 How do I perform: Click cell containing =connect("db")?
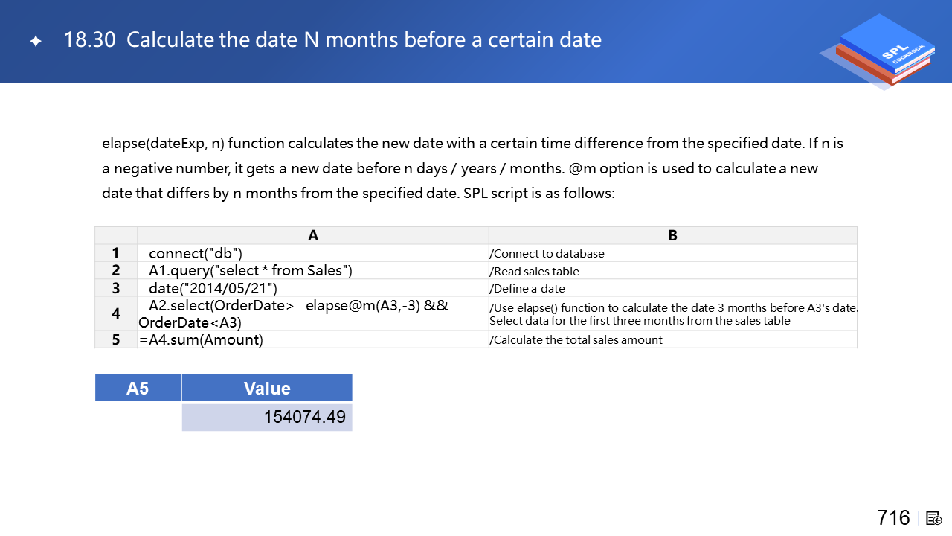coord(190,253)
